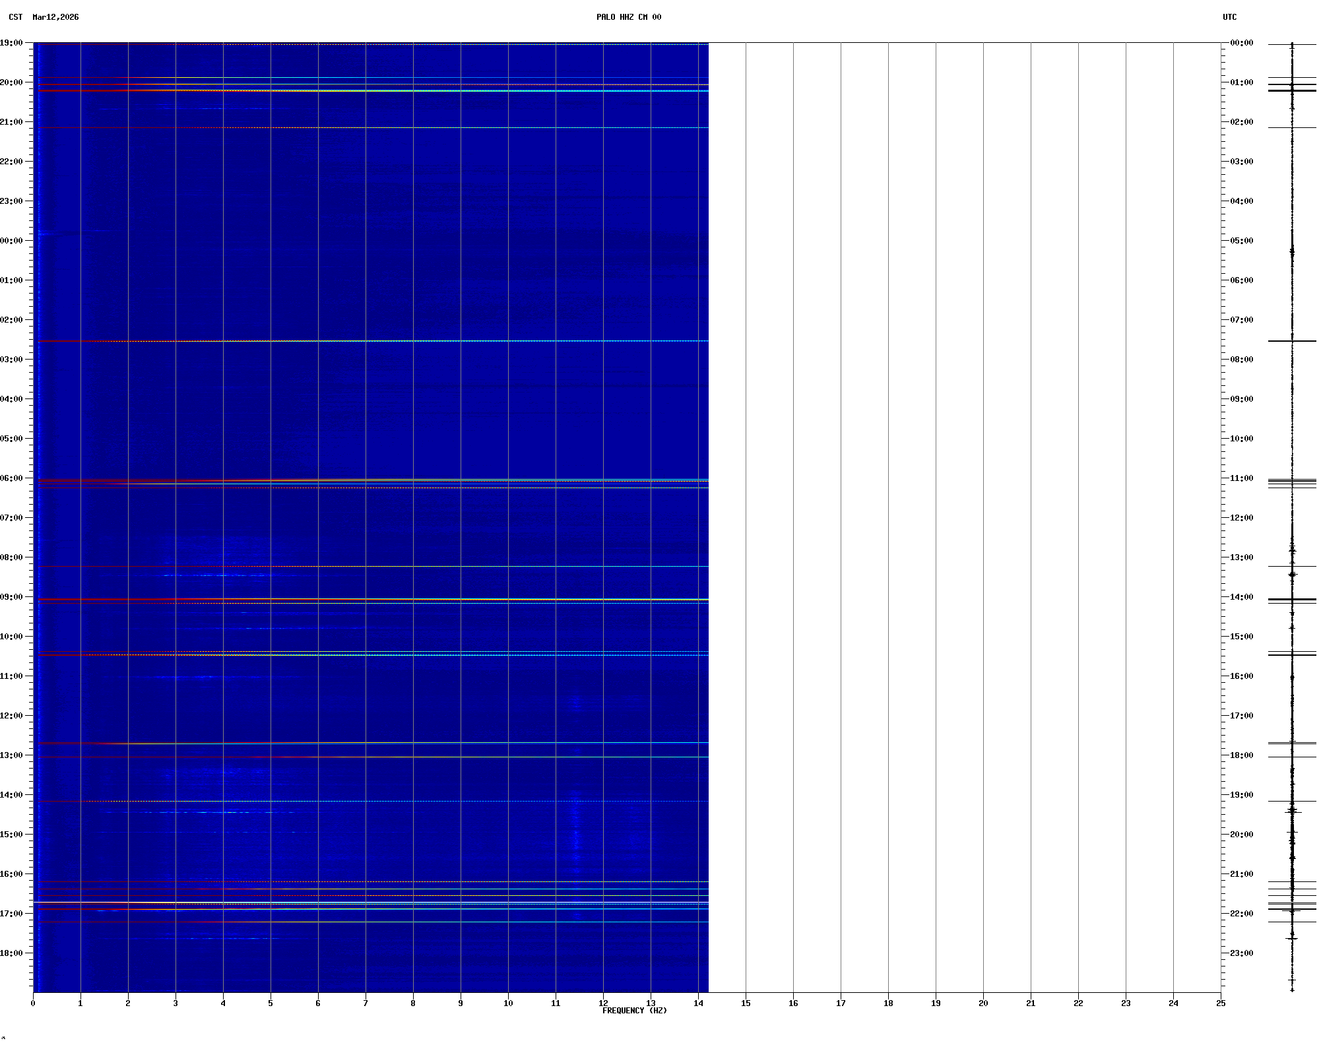Screen dimensions: 1321x1045
Task: Click the 14 Hz frequency axis label
Action: (x=698, y=1003)
